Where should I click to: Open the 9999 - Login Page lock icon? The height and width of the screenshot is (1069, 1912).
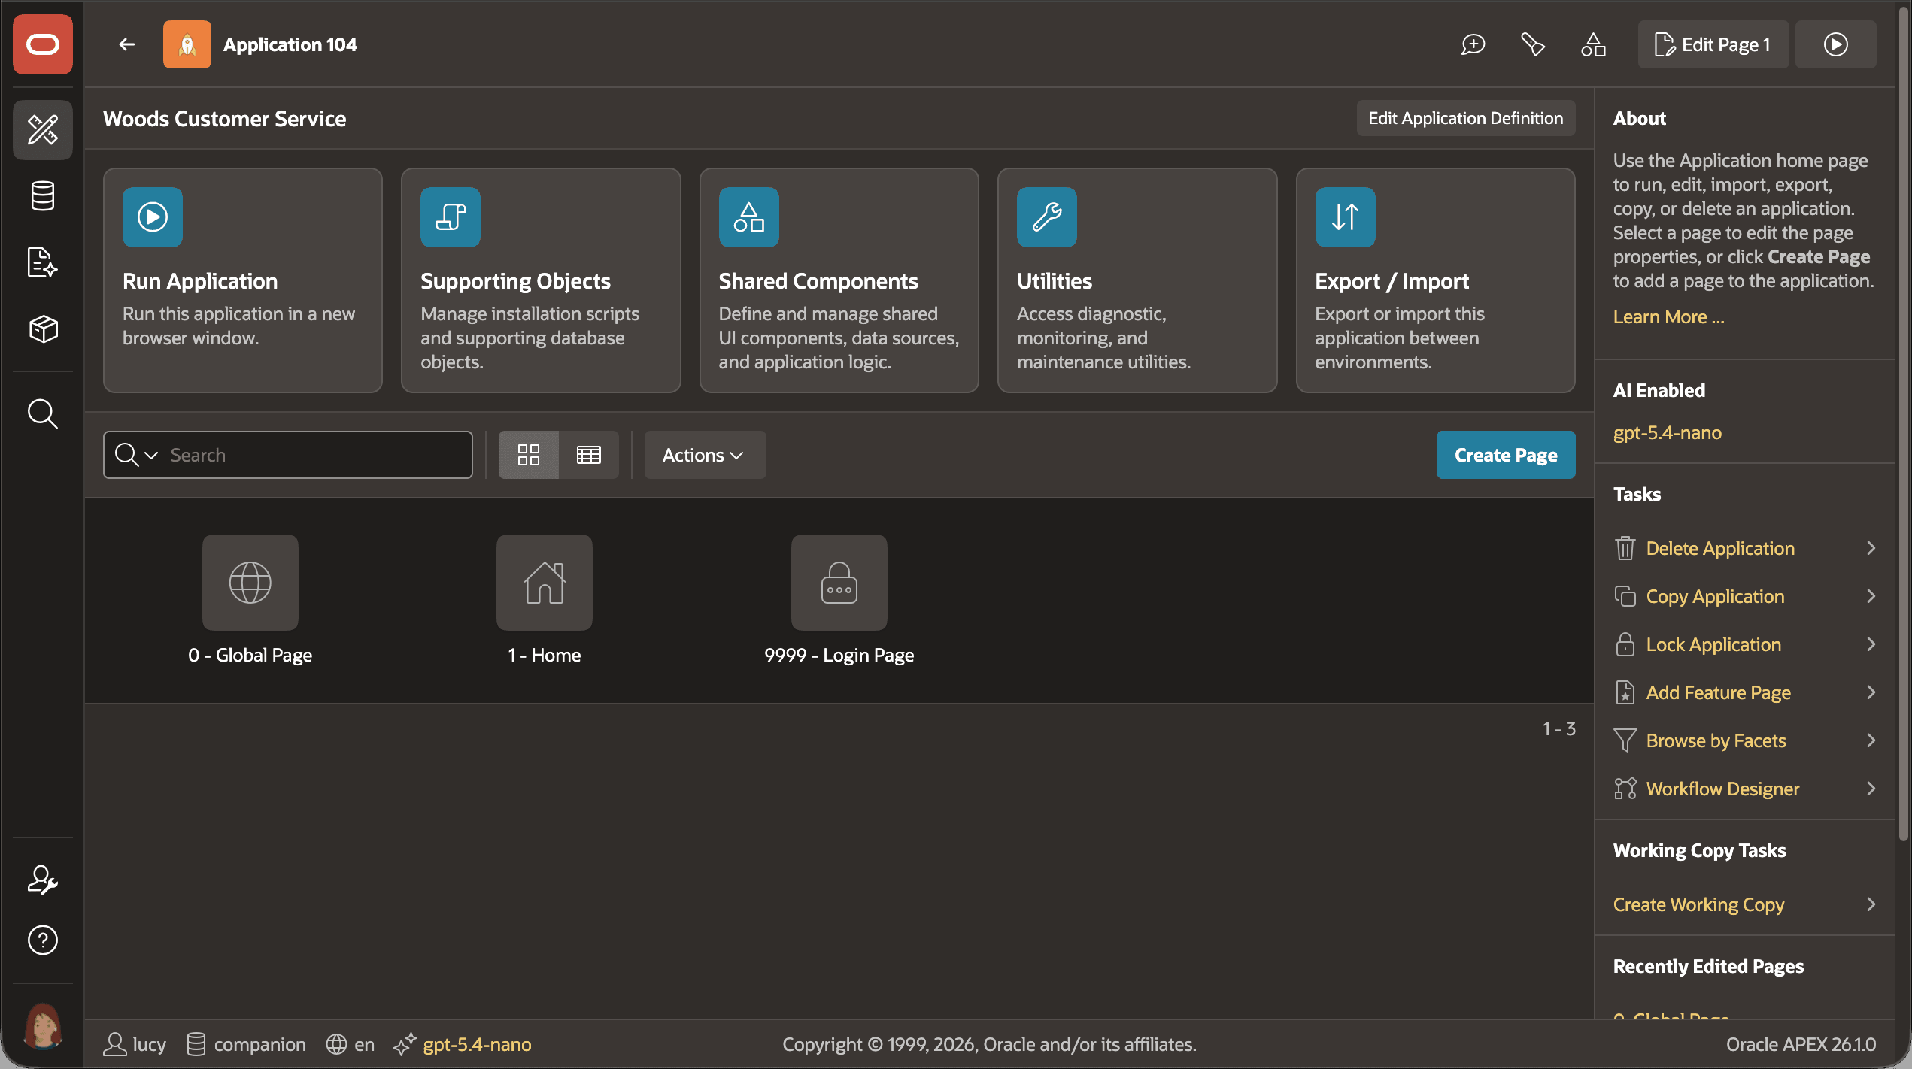click(839, 583)
